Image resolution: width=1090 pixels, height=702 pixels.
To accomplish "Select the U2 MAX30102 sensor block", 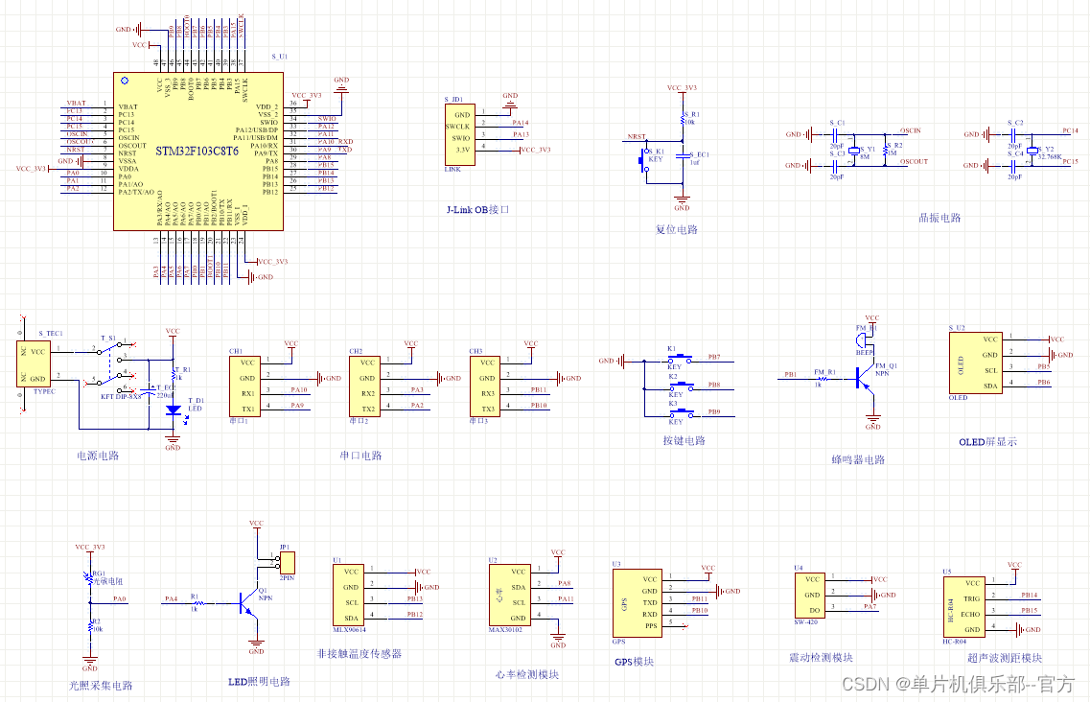I will 510,595.
